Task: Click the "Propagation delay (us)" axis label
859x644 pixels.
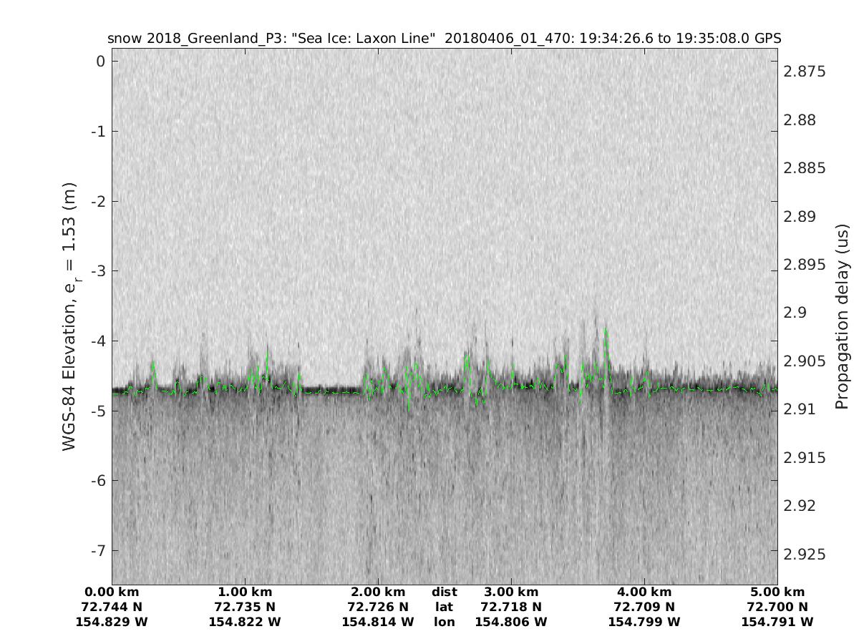Action: click(x=842, y=316)
